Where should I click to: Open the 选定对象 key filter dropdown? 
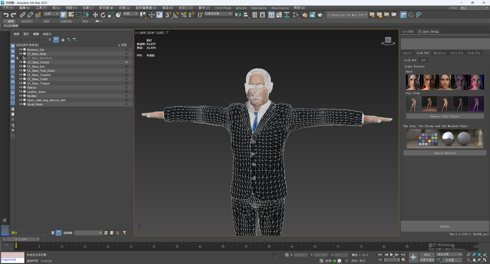coord(449,255)
